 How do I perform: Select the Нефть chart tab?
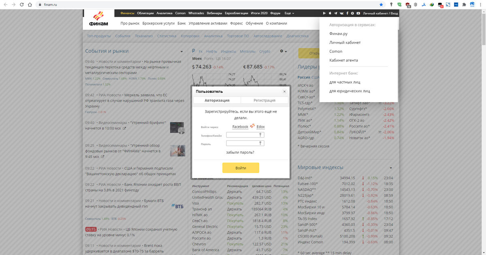tap(212, 51)
